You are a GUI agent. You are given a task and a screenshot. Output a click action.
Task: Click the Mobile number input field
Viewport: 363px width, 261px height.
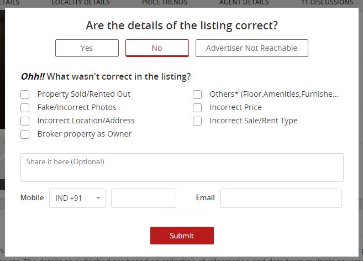pyautogui.click(x=144, y=198)
